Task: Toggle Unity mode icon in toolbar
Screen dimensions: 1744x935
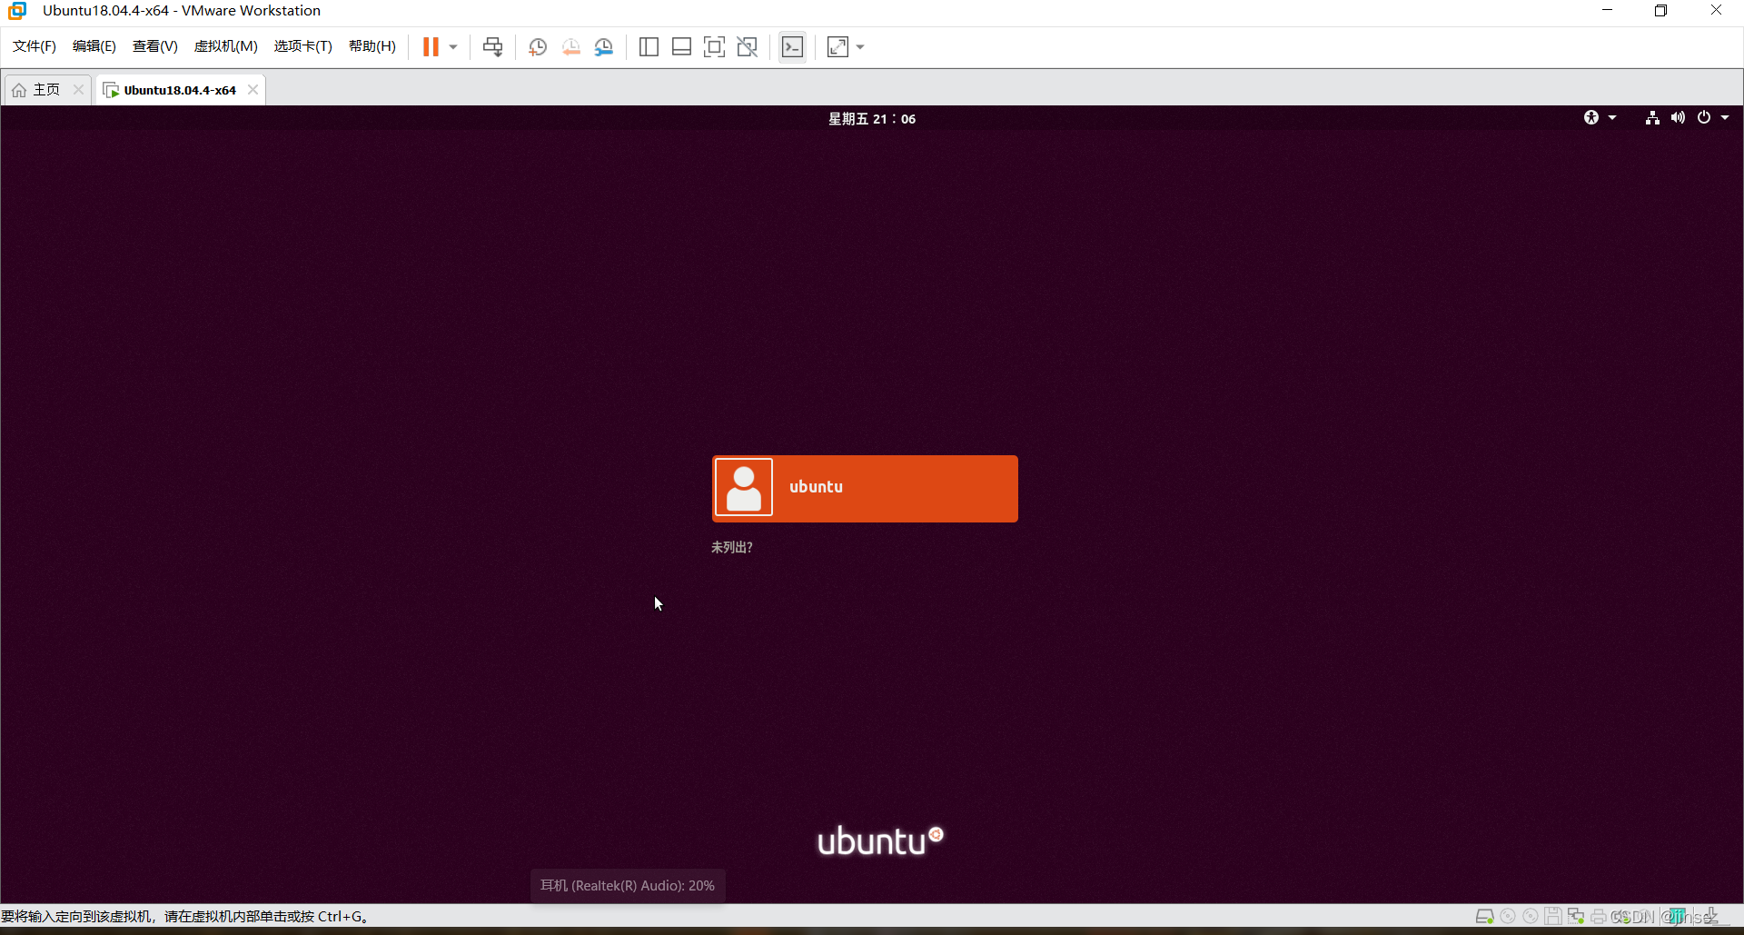Action: [x=747, y=46]
